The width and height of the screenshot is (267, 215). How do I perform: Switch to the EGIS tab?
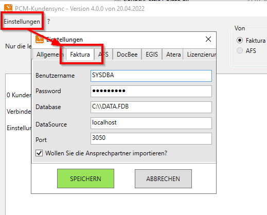tap(152, 55)
